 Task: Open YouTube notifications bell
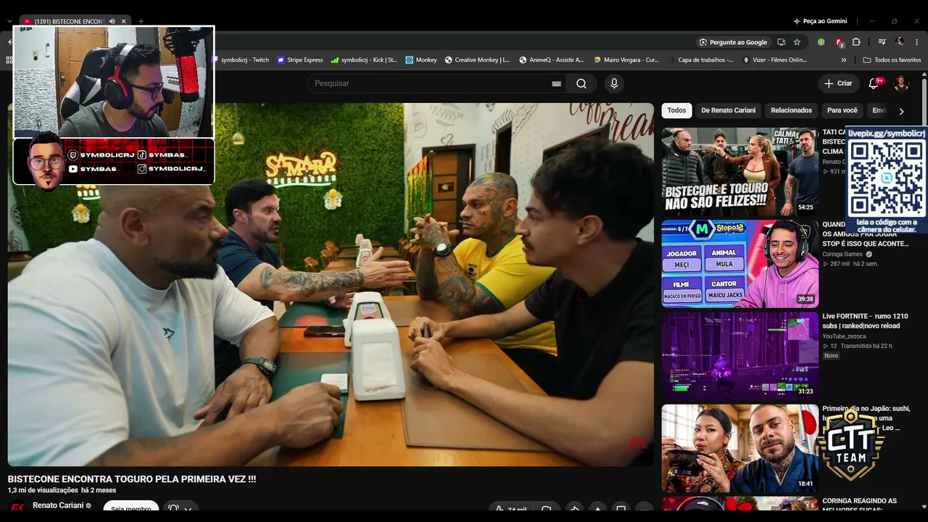874,83
